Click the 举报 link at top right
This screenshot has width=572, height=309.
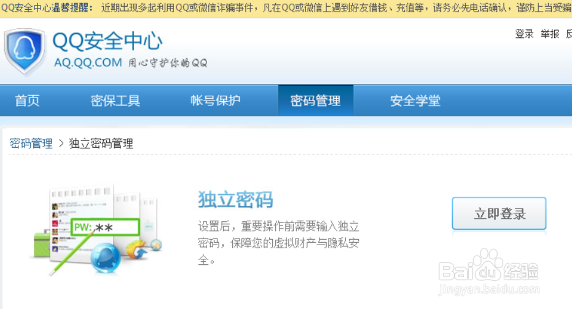(550, 34)
